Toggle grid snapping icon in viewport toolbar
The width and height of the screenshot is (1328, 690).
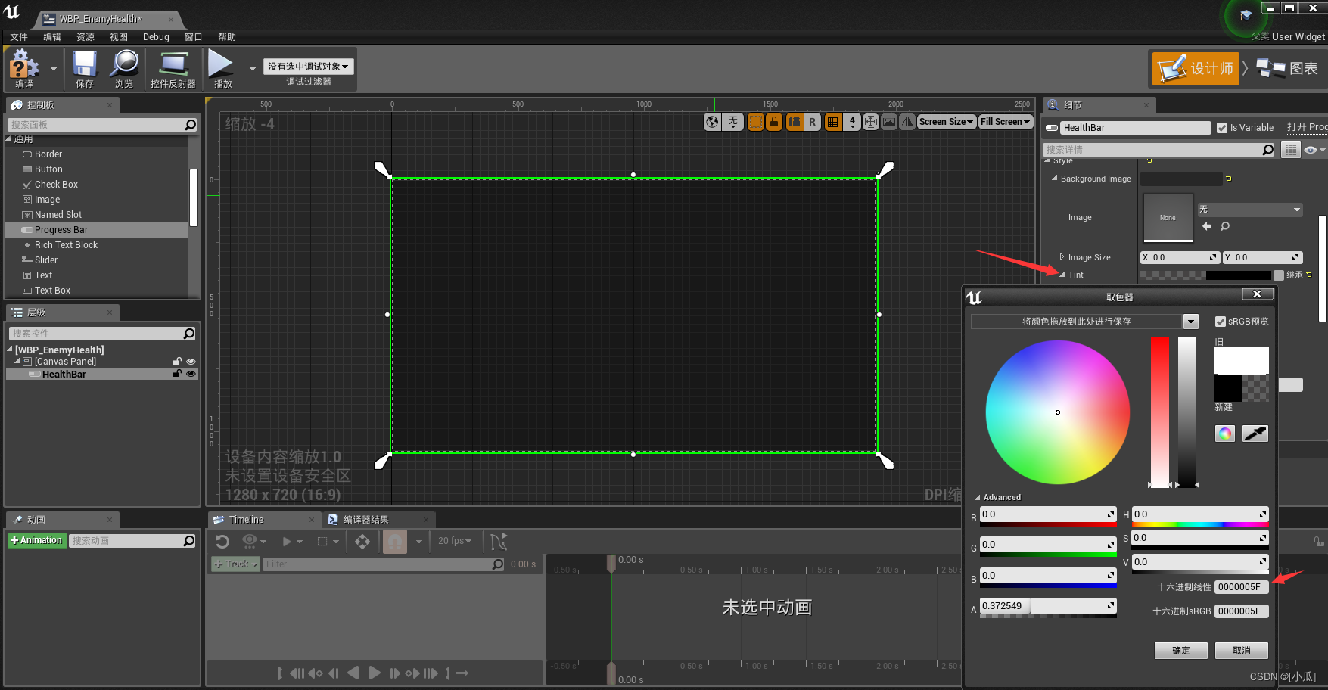tap(832, 122)
